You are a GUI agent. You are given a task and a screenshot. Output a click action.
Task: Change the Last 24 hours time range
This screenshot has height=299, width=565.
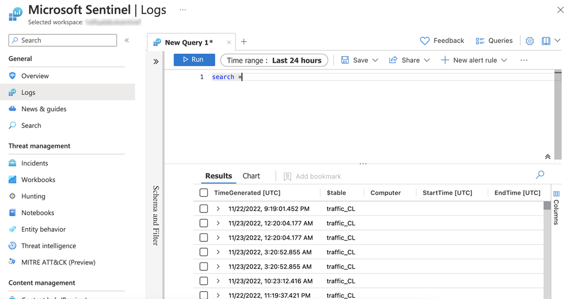pyautogui.click(x=274, y=60)
